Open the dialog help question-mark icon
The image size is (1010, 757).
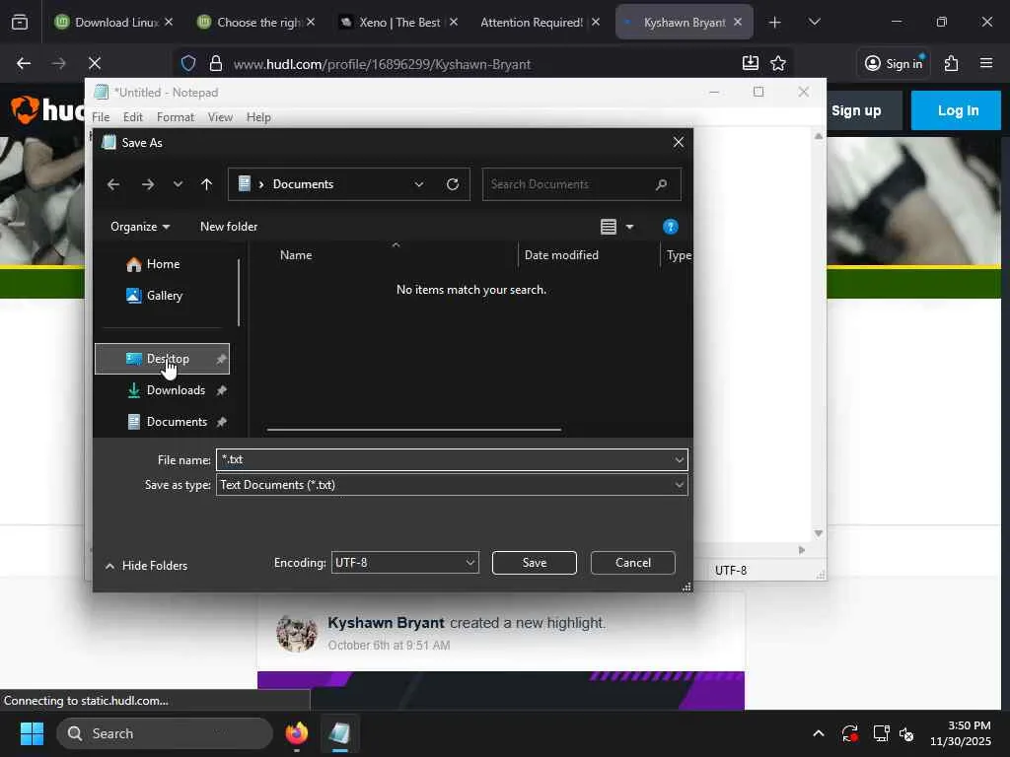click(670, 227)
